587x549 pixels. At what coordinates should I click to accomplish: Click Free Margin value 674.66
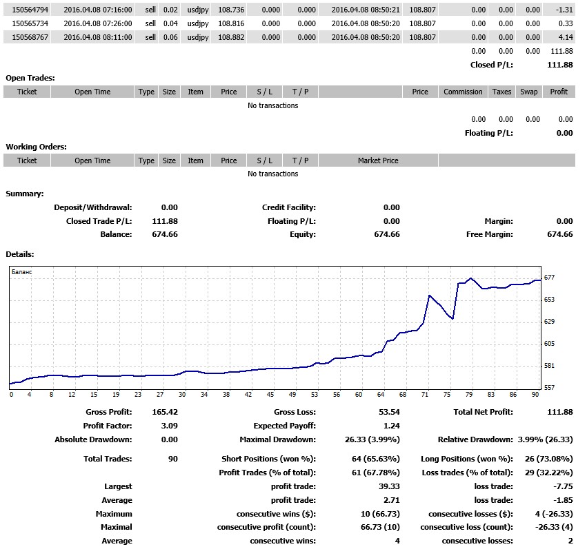pos(559,234)
